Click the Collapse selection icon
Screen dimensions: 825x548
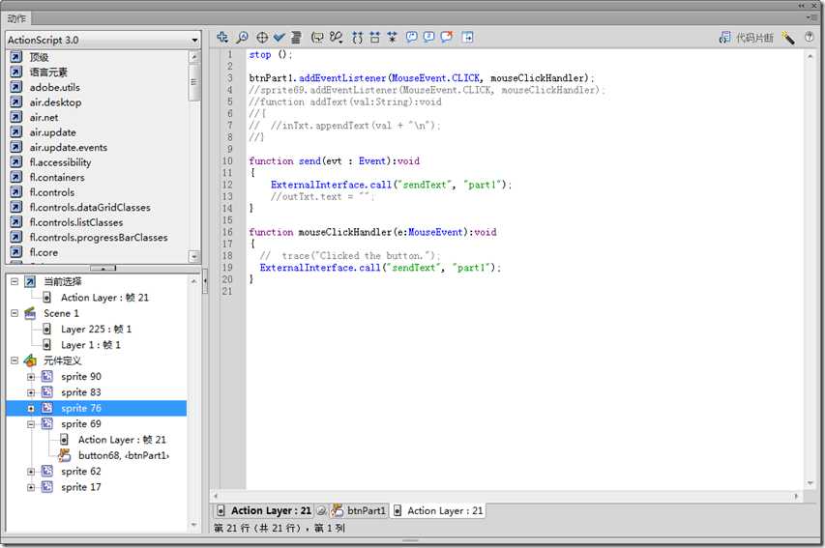click(374, 38)
